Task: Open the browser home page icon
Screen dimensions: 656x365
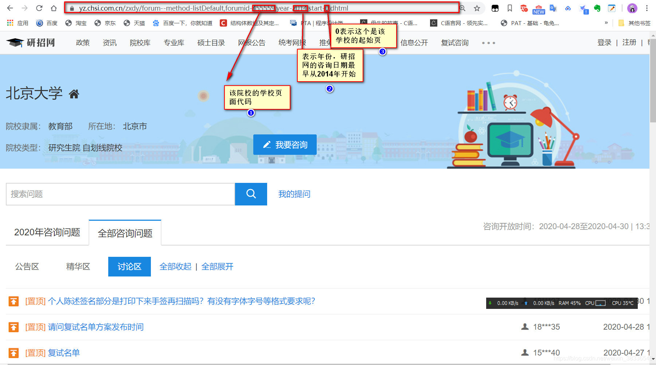Action: pos(54,8)
